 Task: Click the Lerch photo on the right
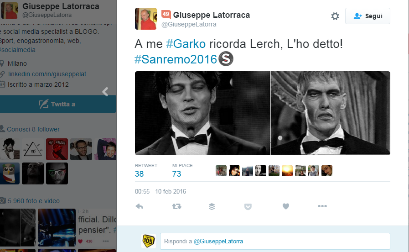tap(331, 113)
